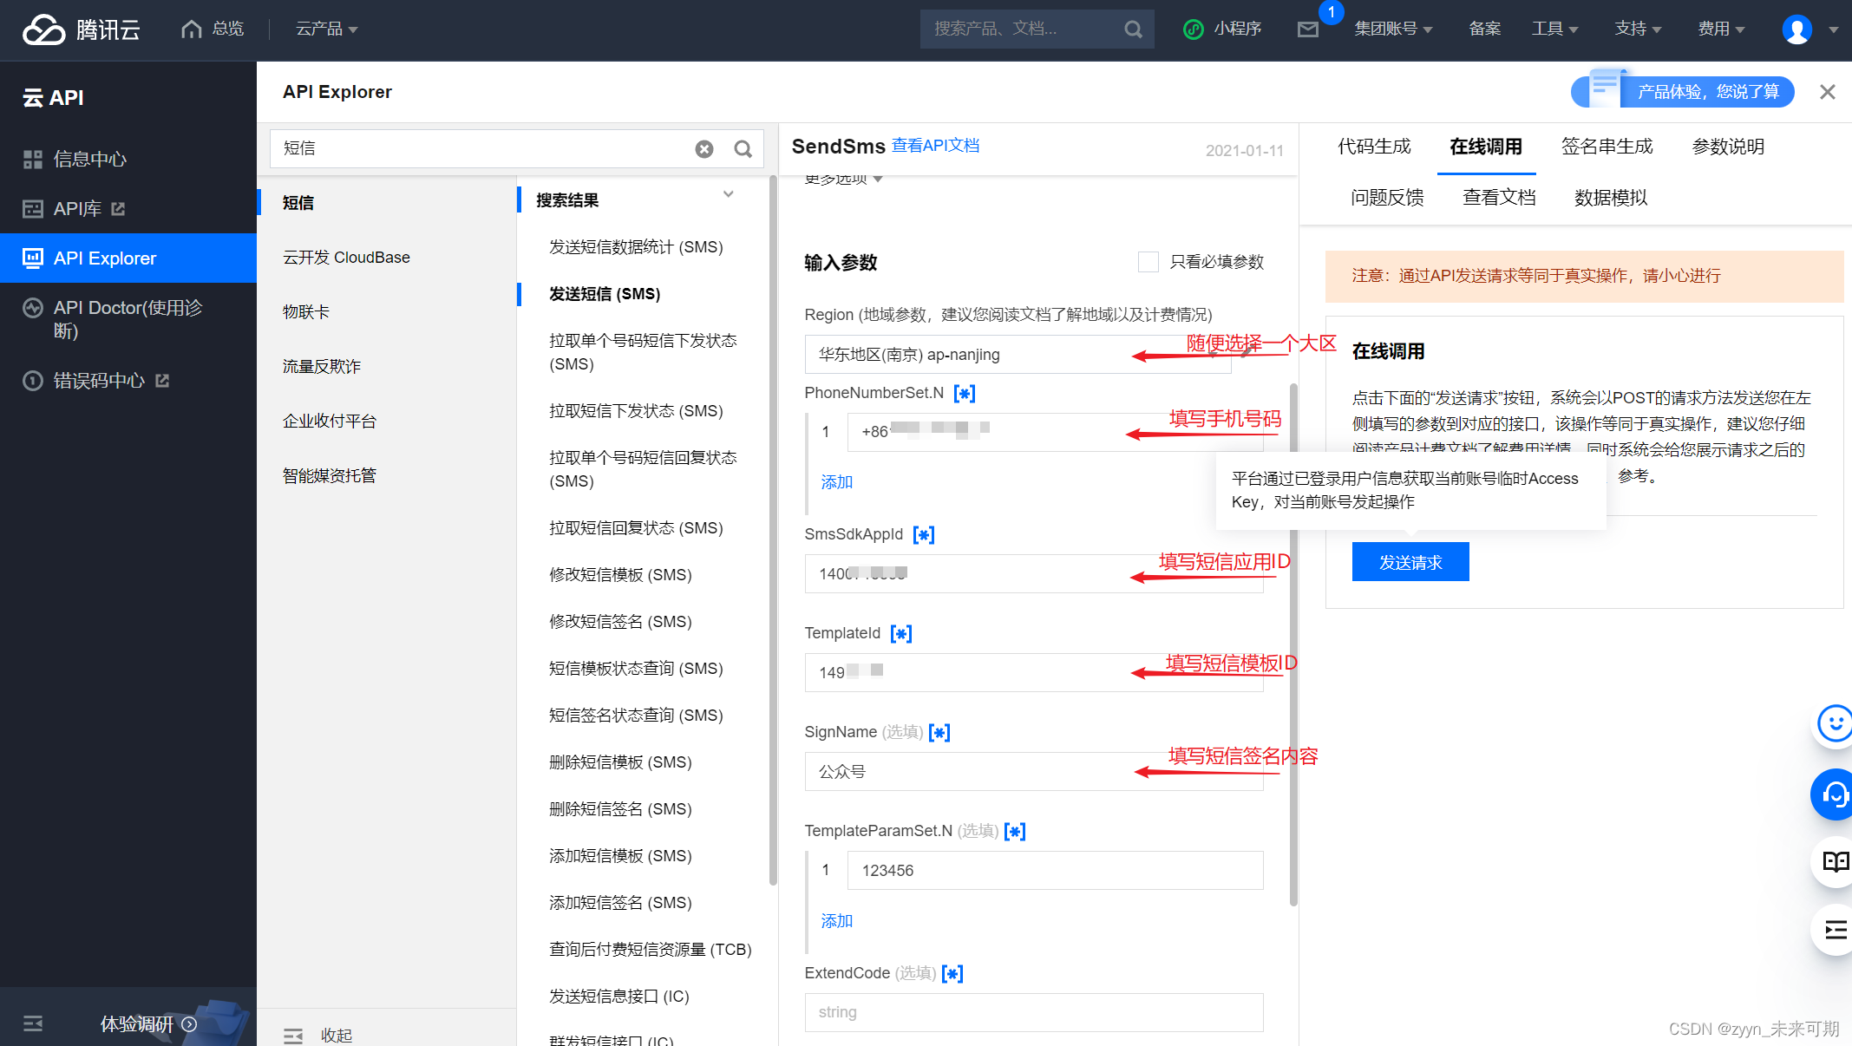The height and width of the screenshot is (1046, 1852).
Task: Click the asterisk icon beside TemplateId
Action: click(901, 634)
